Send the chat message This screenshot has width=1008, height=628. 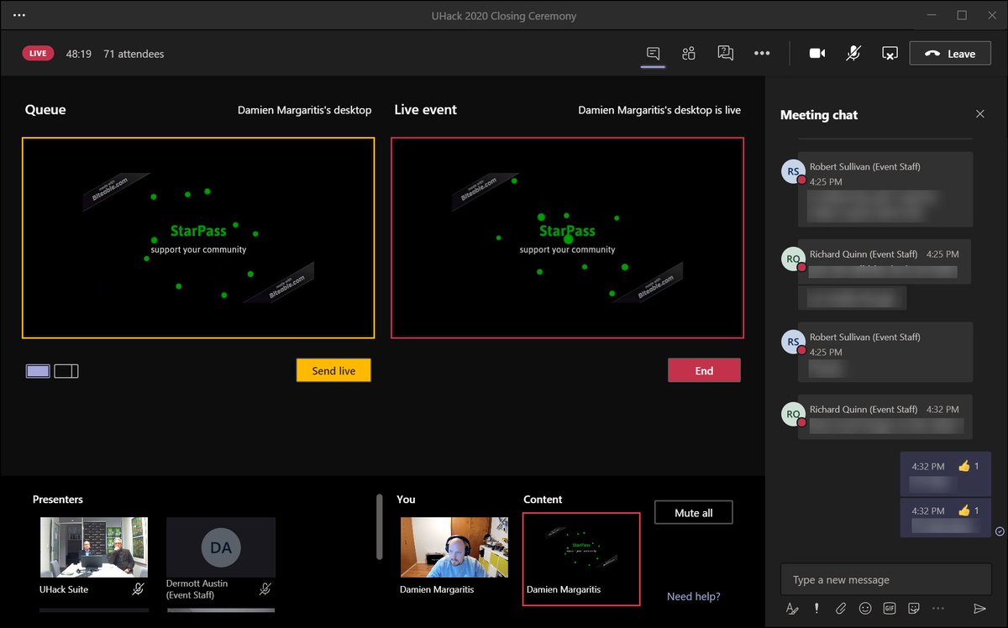coord(979,609)
